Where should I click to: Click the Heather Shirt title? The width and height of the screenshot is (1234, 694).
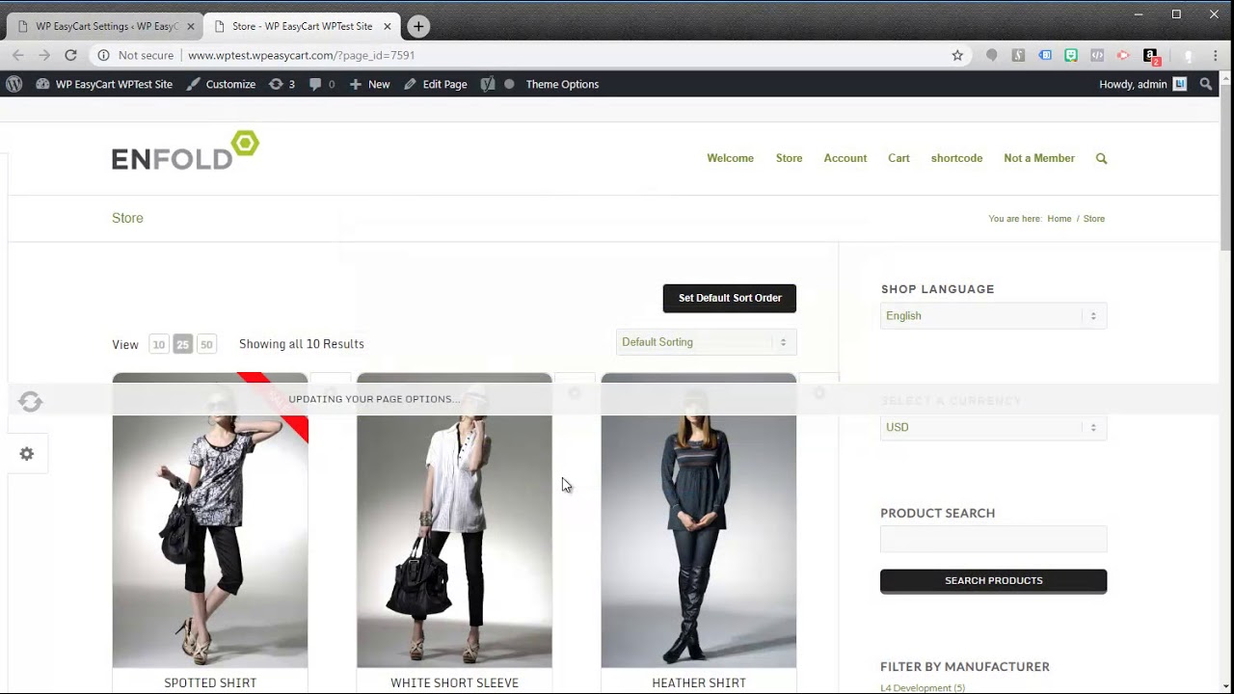coord(699,682)
